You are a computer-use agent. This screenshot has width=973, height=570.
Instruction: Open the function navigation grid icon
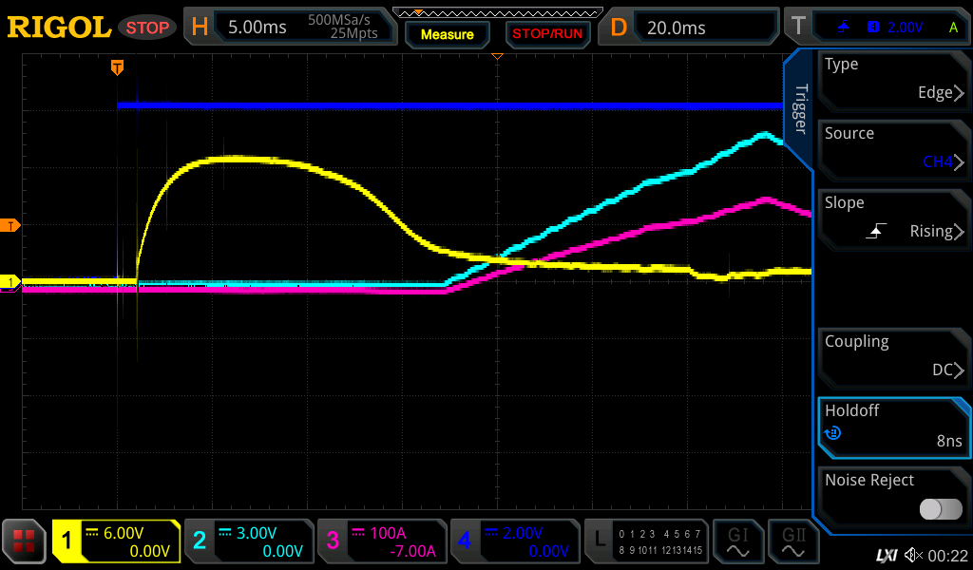pos(25,541)
